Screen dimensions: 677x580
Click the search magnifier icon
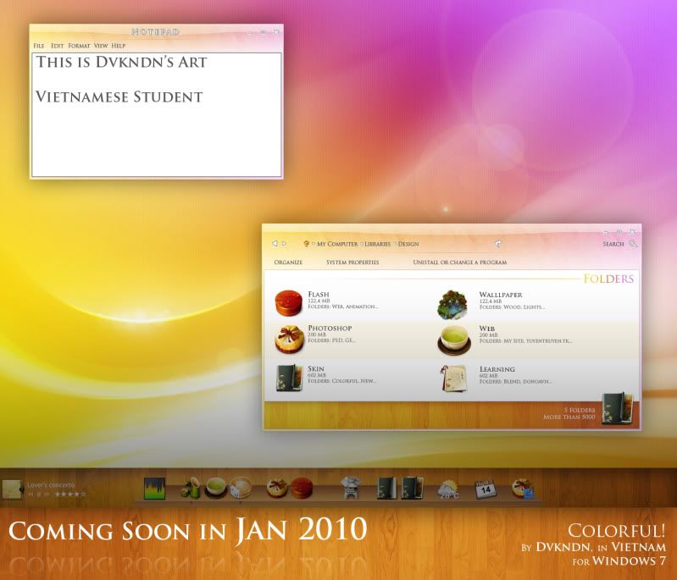[632, 244]
